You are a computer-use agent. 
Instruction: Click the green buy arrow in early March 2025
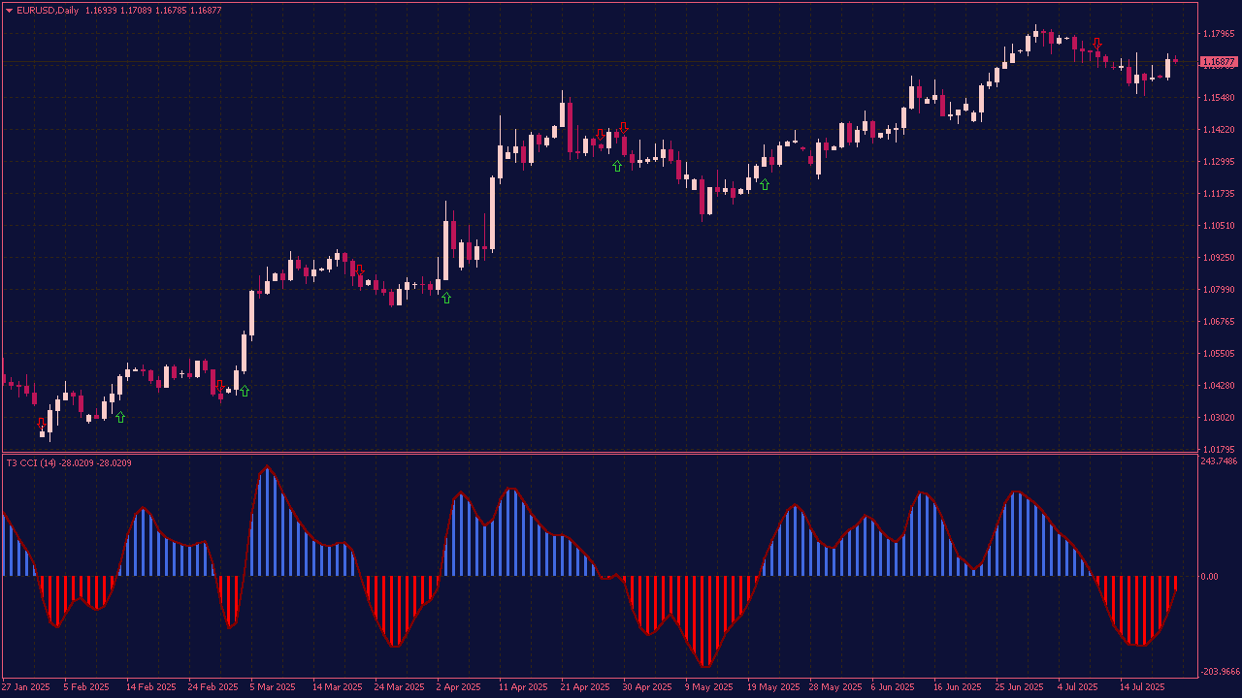(245, 391)
